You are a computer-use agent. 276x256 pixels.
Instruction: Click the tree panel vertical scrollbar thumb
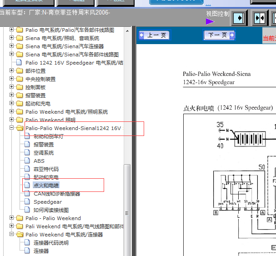(x=127, y=210)
